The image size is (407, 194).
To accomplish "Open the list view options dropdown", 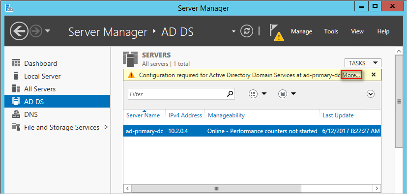I will click(258, 94).
